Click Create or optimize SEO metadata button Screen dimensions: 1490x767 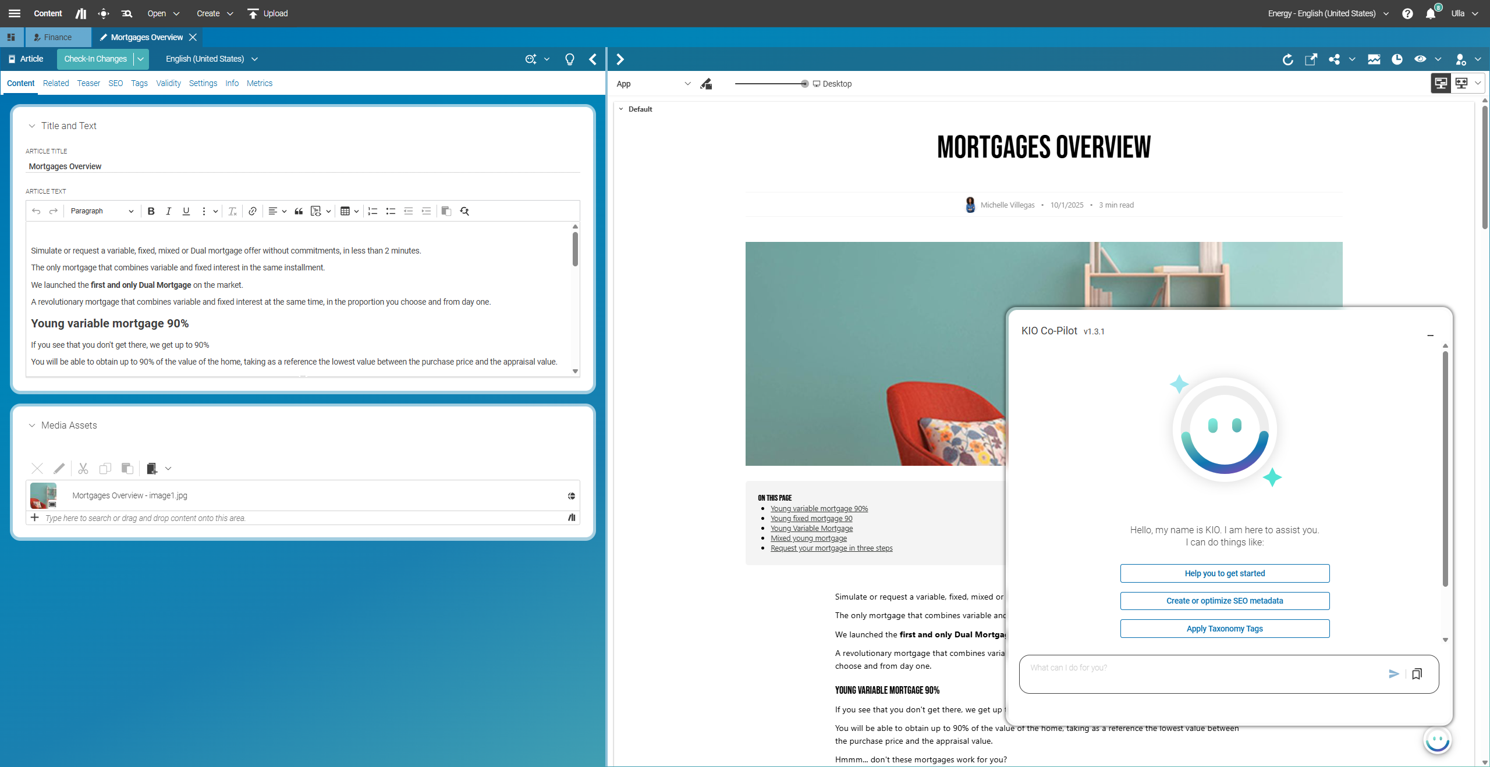(1225, 601)
